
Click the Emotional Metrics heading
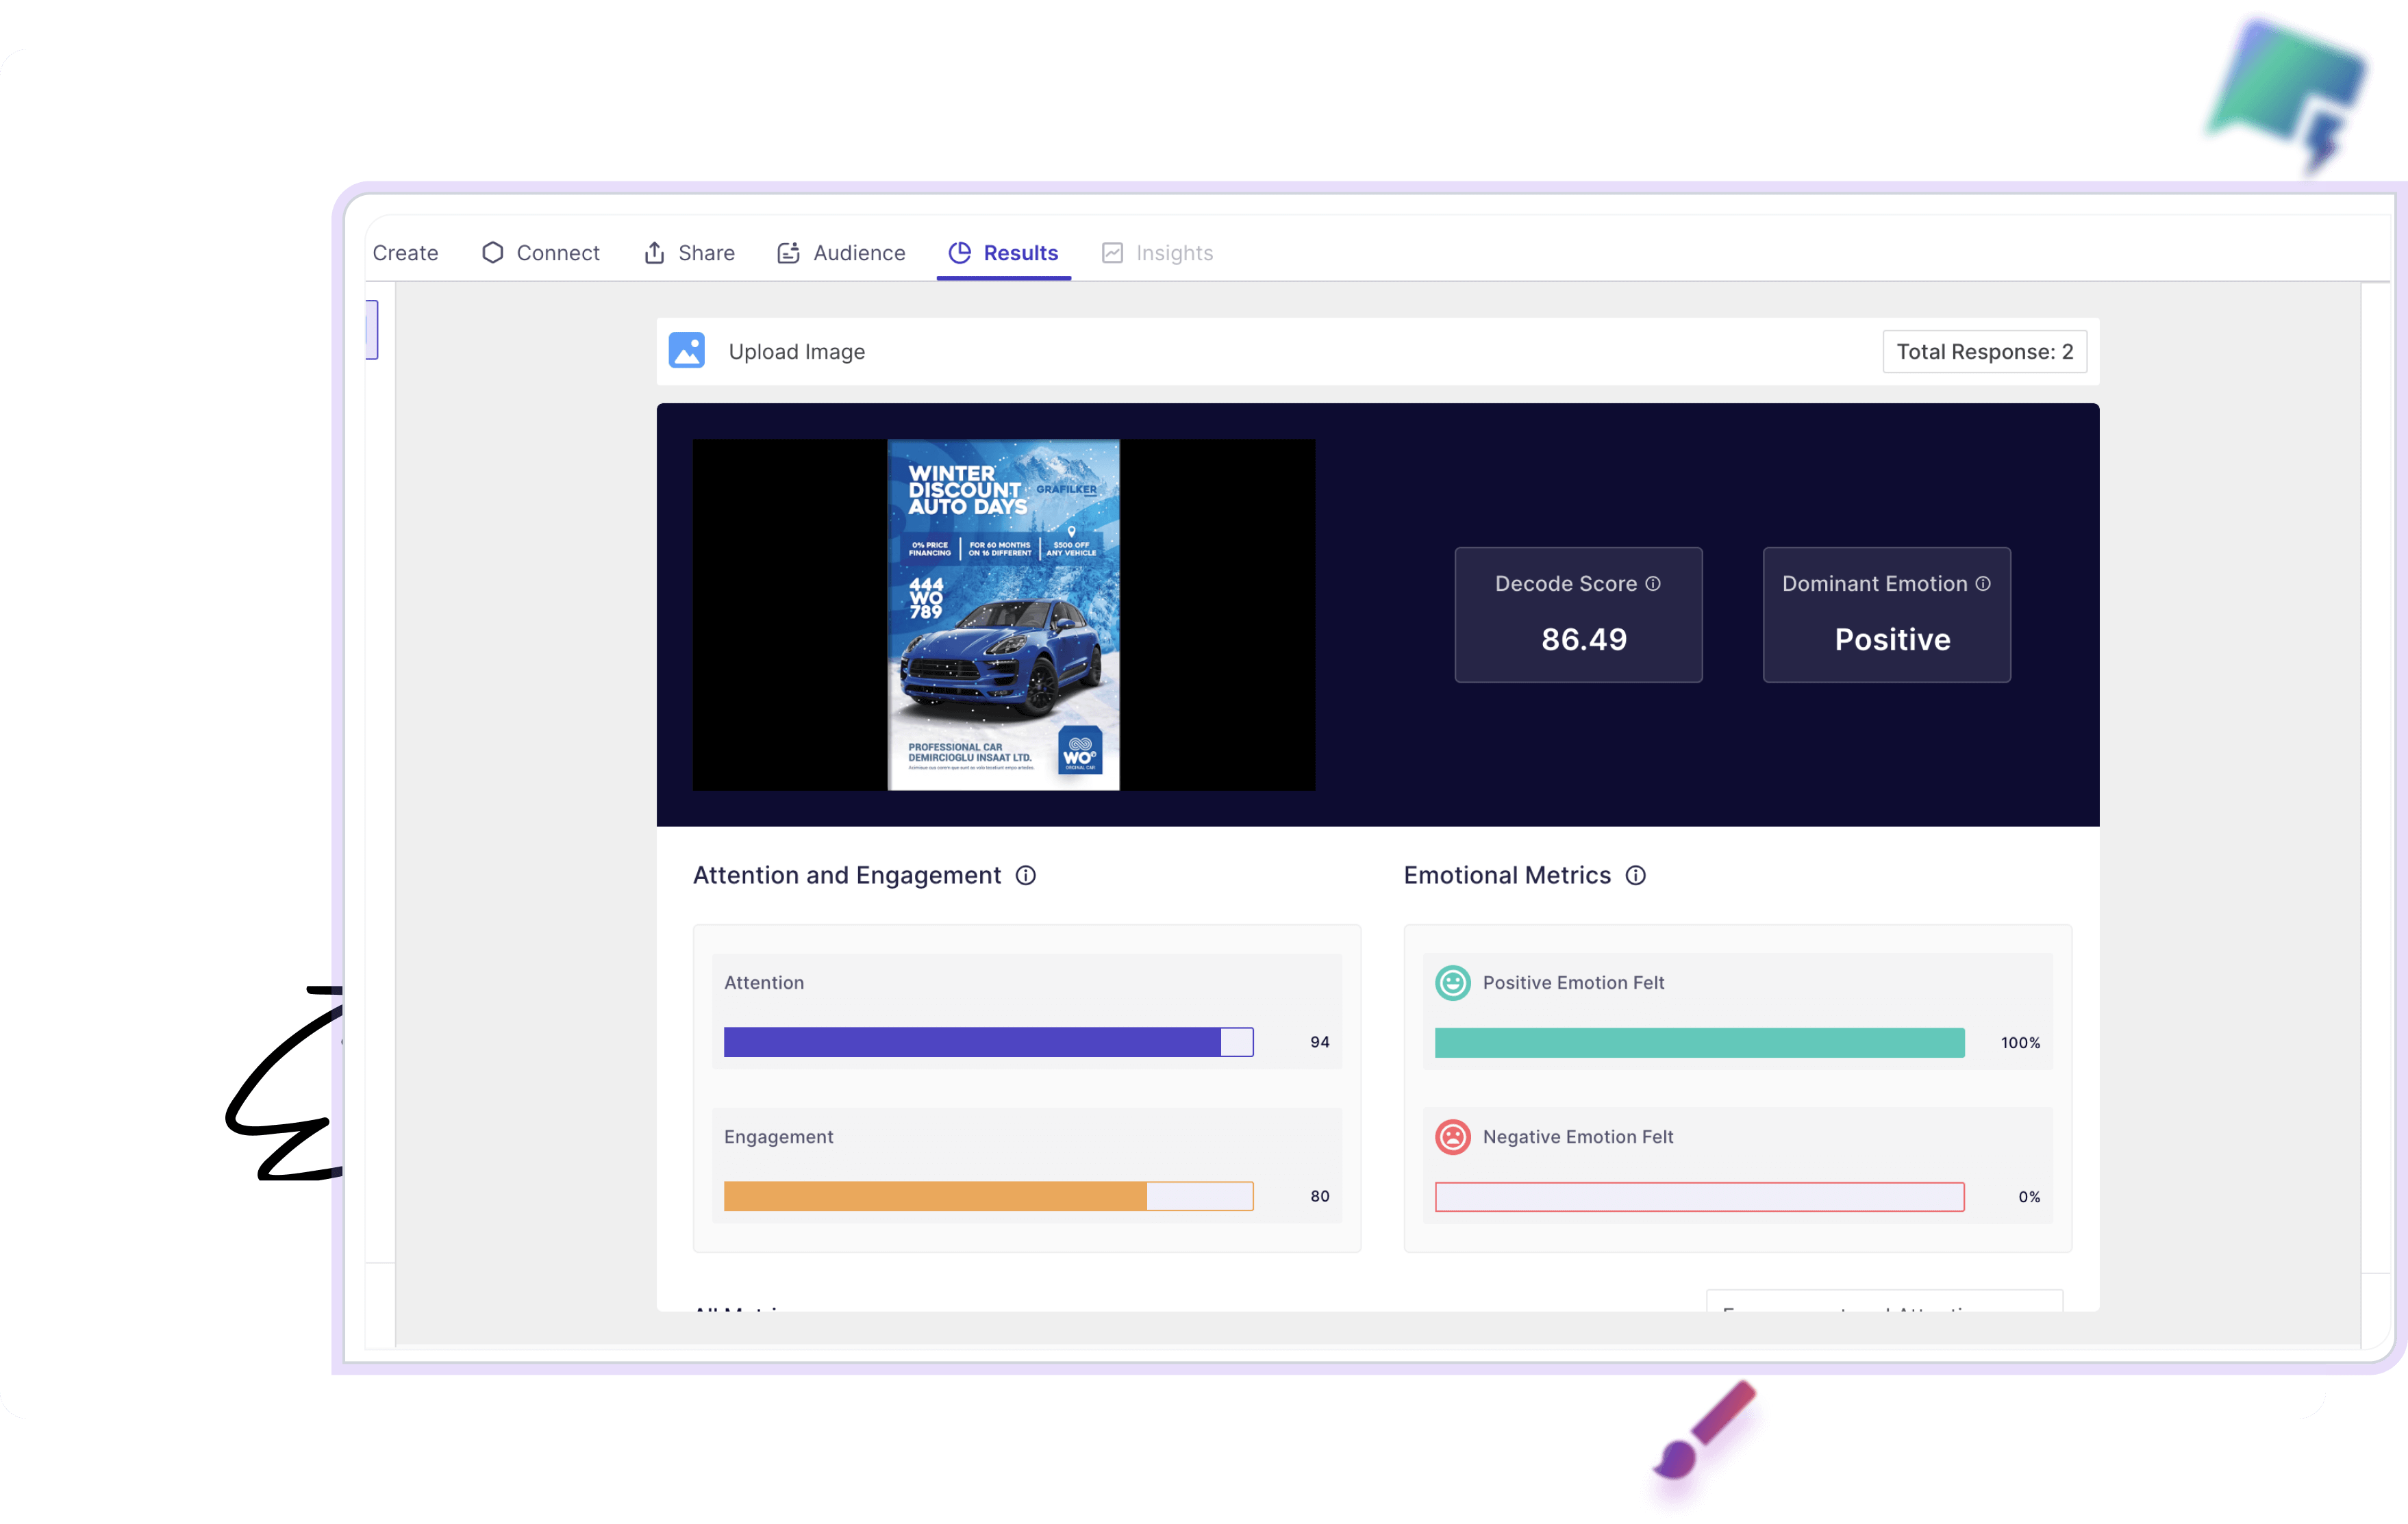tap(1507, 876)
